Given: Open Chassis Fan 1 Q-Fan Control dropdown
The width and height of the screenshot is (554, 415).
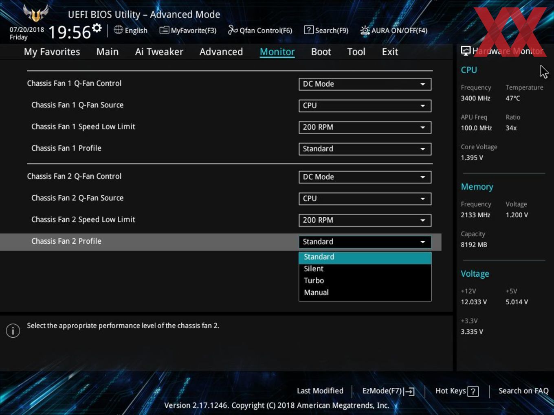Looking at the screenshot, I should [x=365, y=84].
